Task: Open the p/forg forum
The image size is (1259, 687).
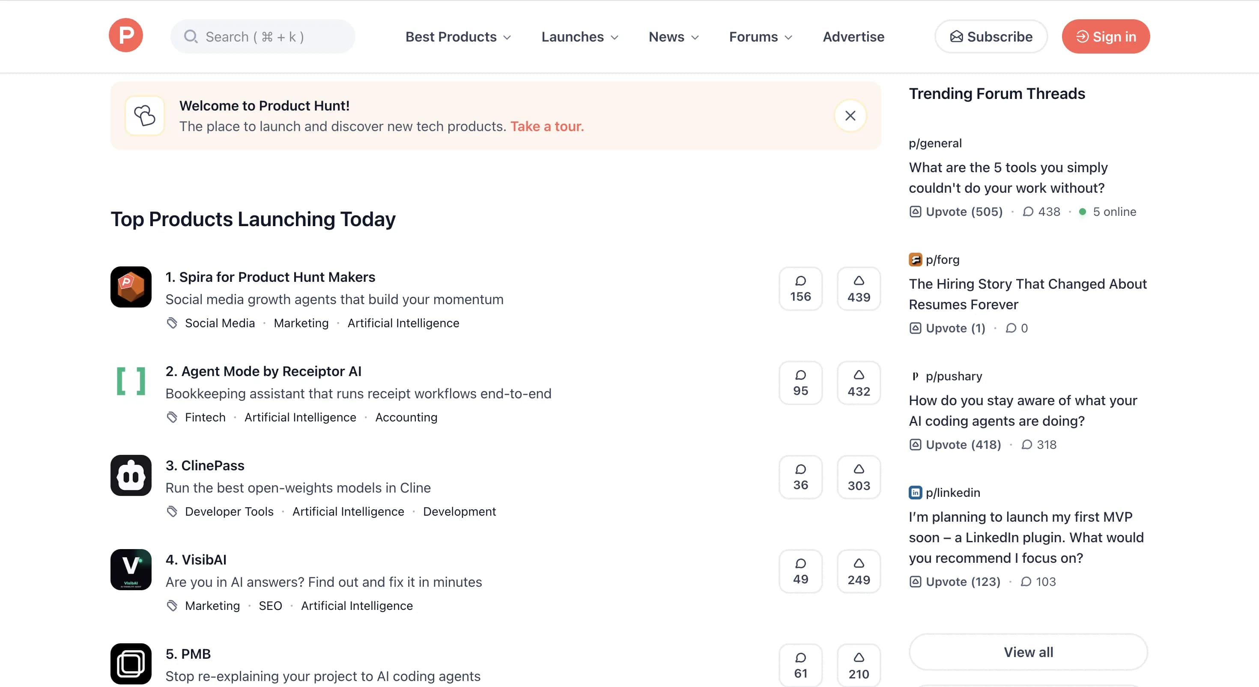Action: [x=942, y=260]
